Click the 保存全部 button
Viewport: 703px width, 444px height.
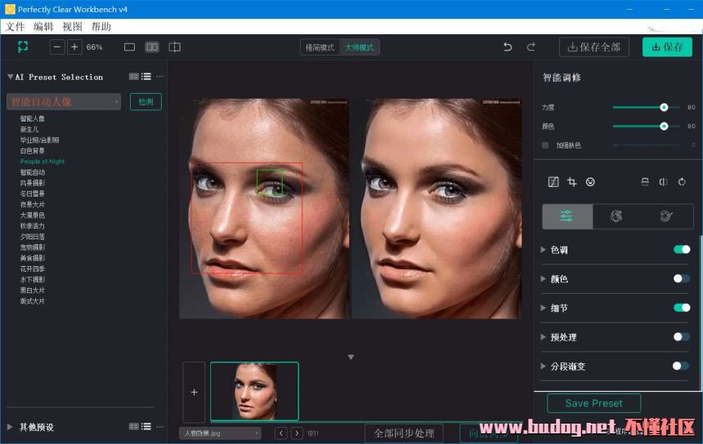(594, 47)
